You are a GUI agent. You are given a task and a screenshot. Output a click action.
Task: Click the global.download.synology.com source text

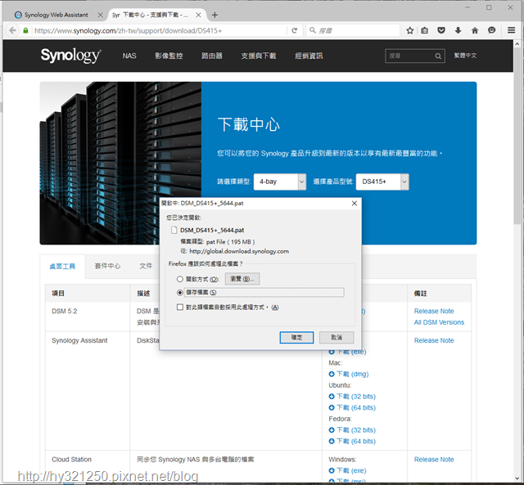[x=239, y=251]
